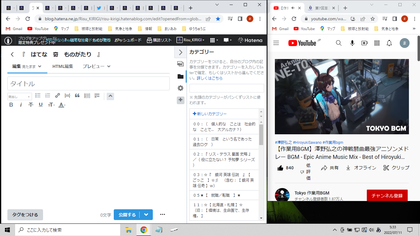Apply underline formatting
420x236 pixels.
(x=41, y=105)
